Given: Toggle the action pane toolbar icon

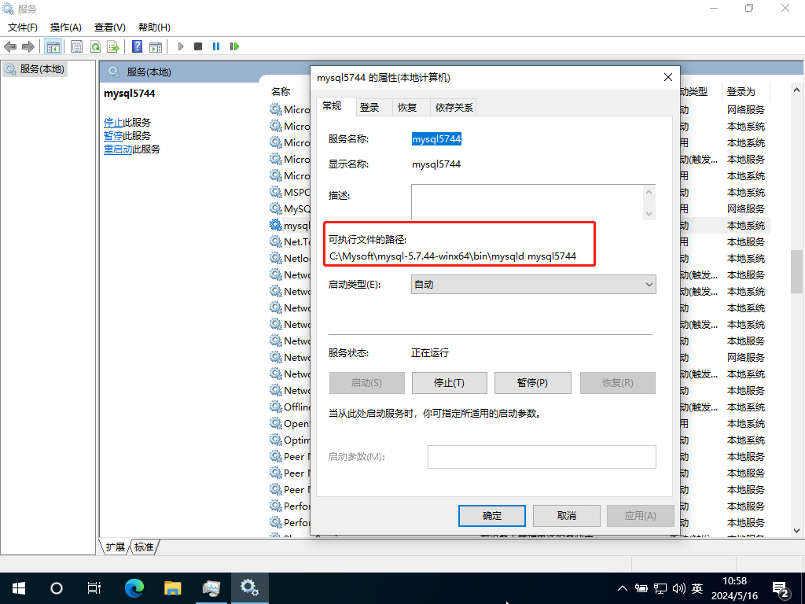Looking at the screenshot, I should (x=156, y=46).
